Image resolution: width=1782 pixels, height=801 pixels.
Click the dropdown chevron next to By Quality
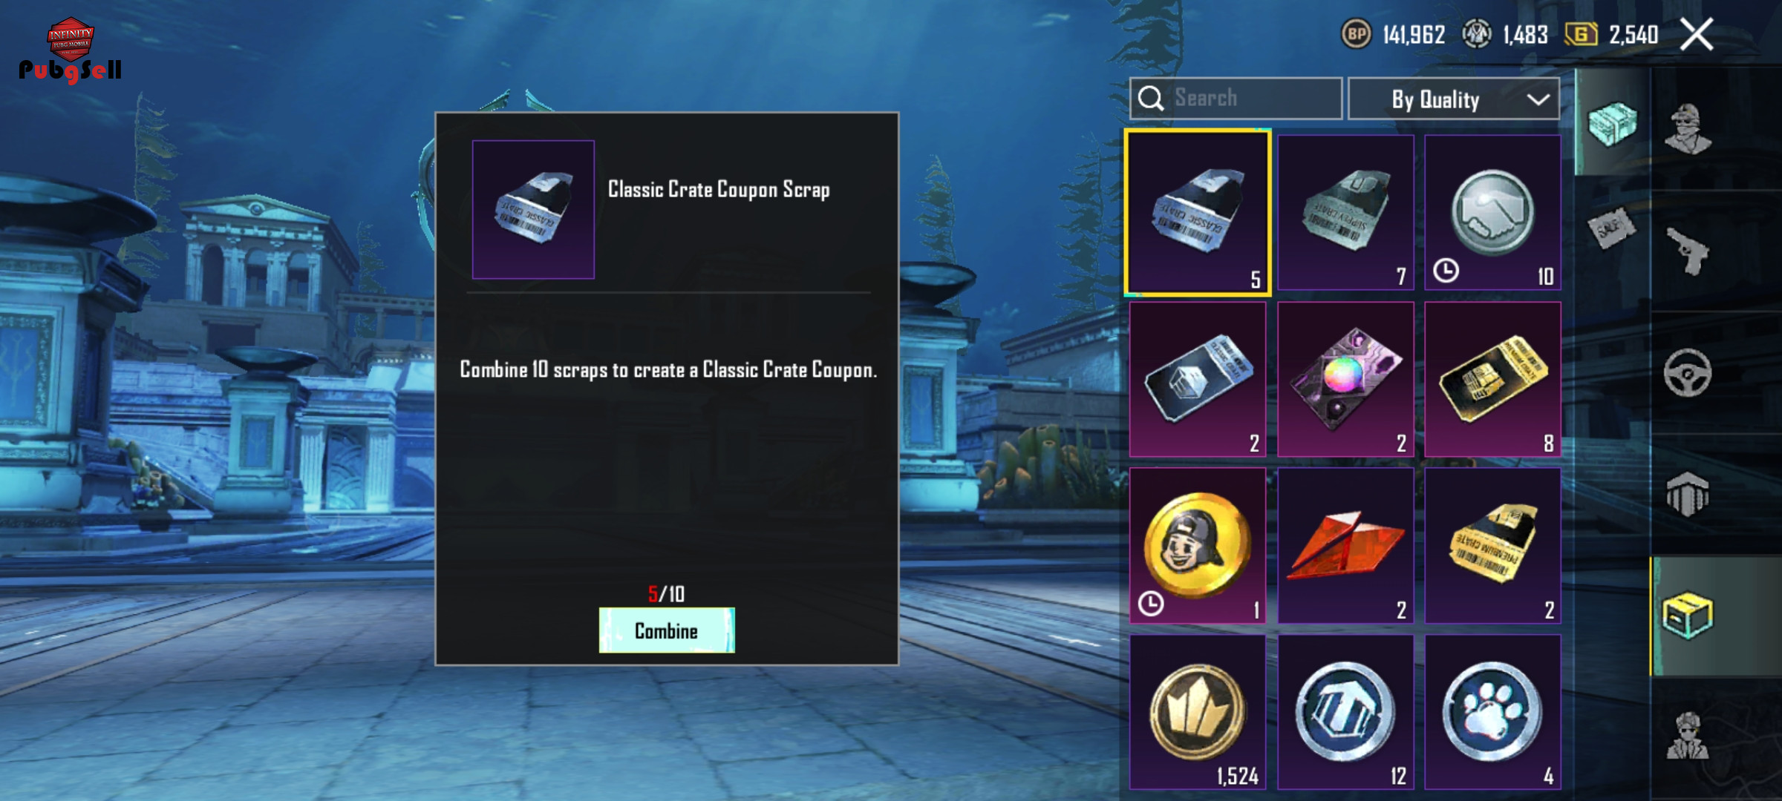click(1538, 99)
